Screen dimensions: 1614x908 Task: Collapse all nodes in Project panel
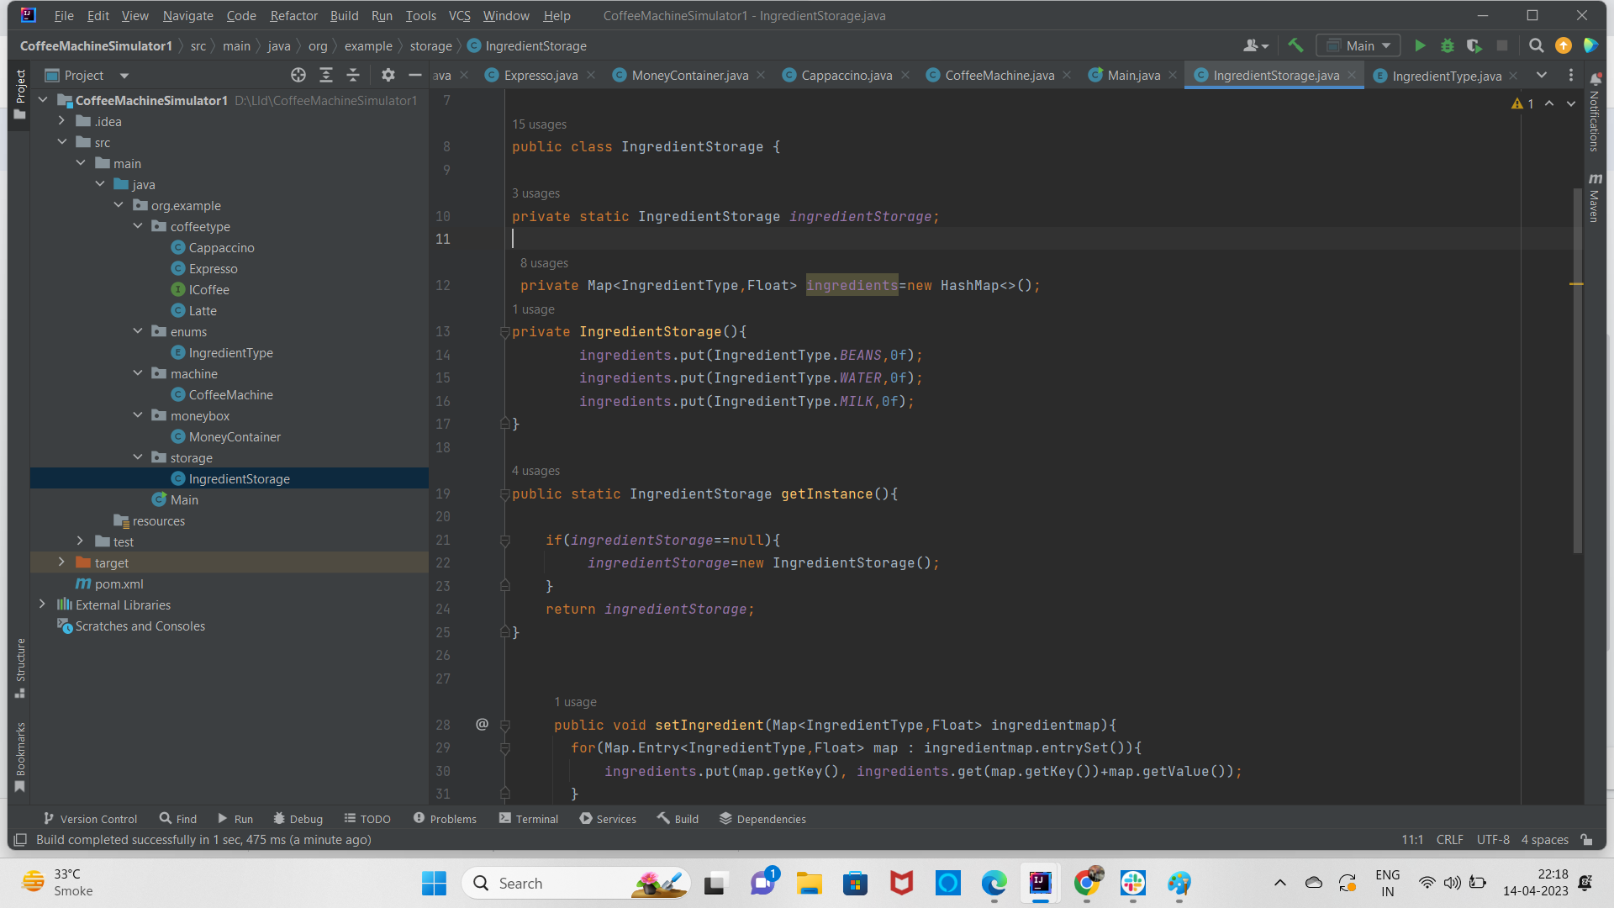(353, 76)
